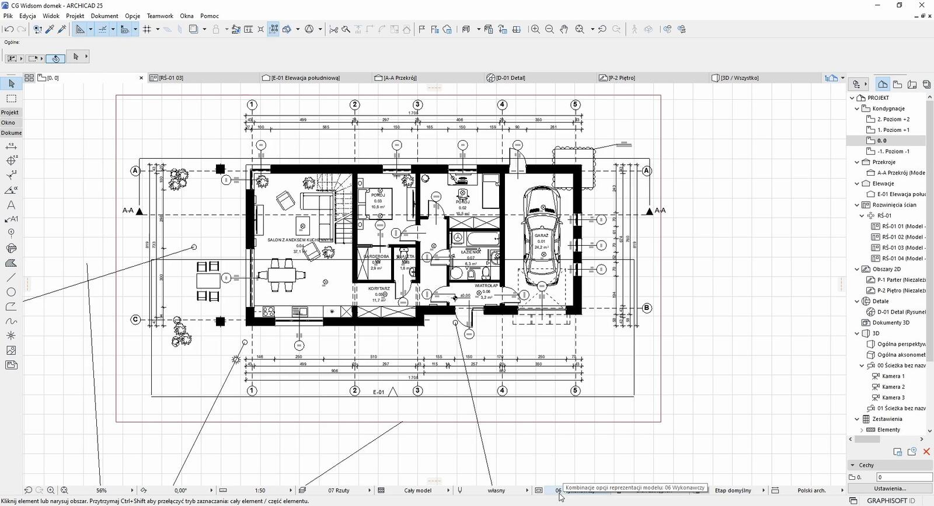934x506 pixels.
Task: Toggle the quick selection magnet button
Action: [55, 58]
